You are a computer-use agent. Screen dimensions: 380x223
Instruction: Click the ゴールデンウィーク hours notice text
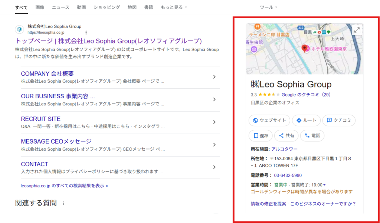(301, 192)
